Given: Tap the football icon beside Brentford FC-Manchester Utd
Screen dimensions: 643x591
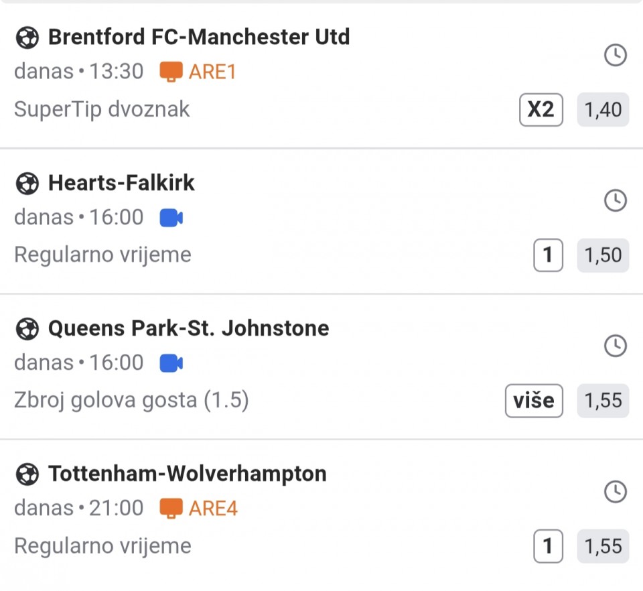Looking at the screenshot, I should tap(27, 38).
